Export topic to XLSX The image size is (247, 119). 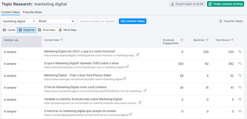(x=187, y=4)
